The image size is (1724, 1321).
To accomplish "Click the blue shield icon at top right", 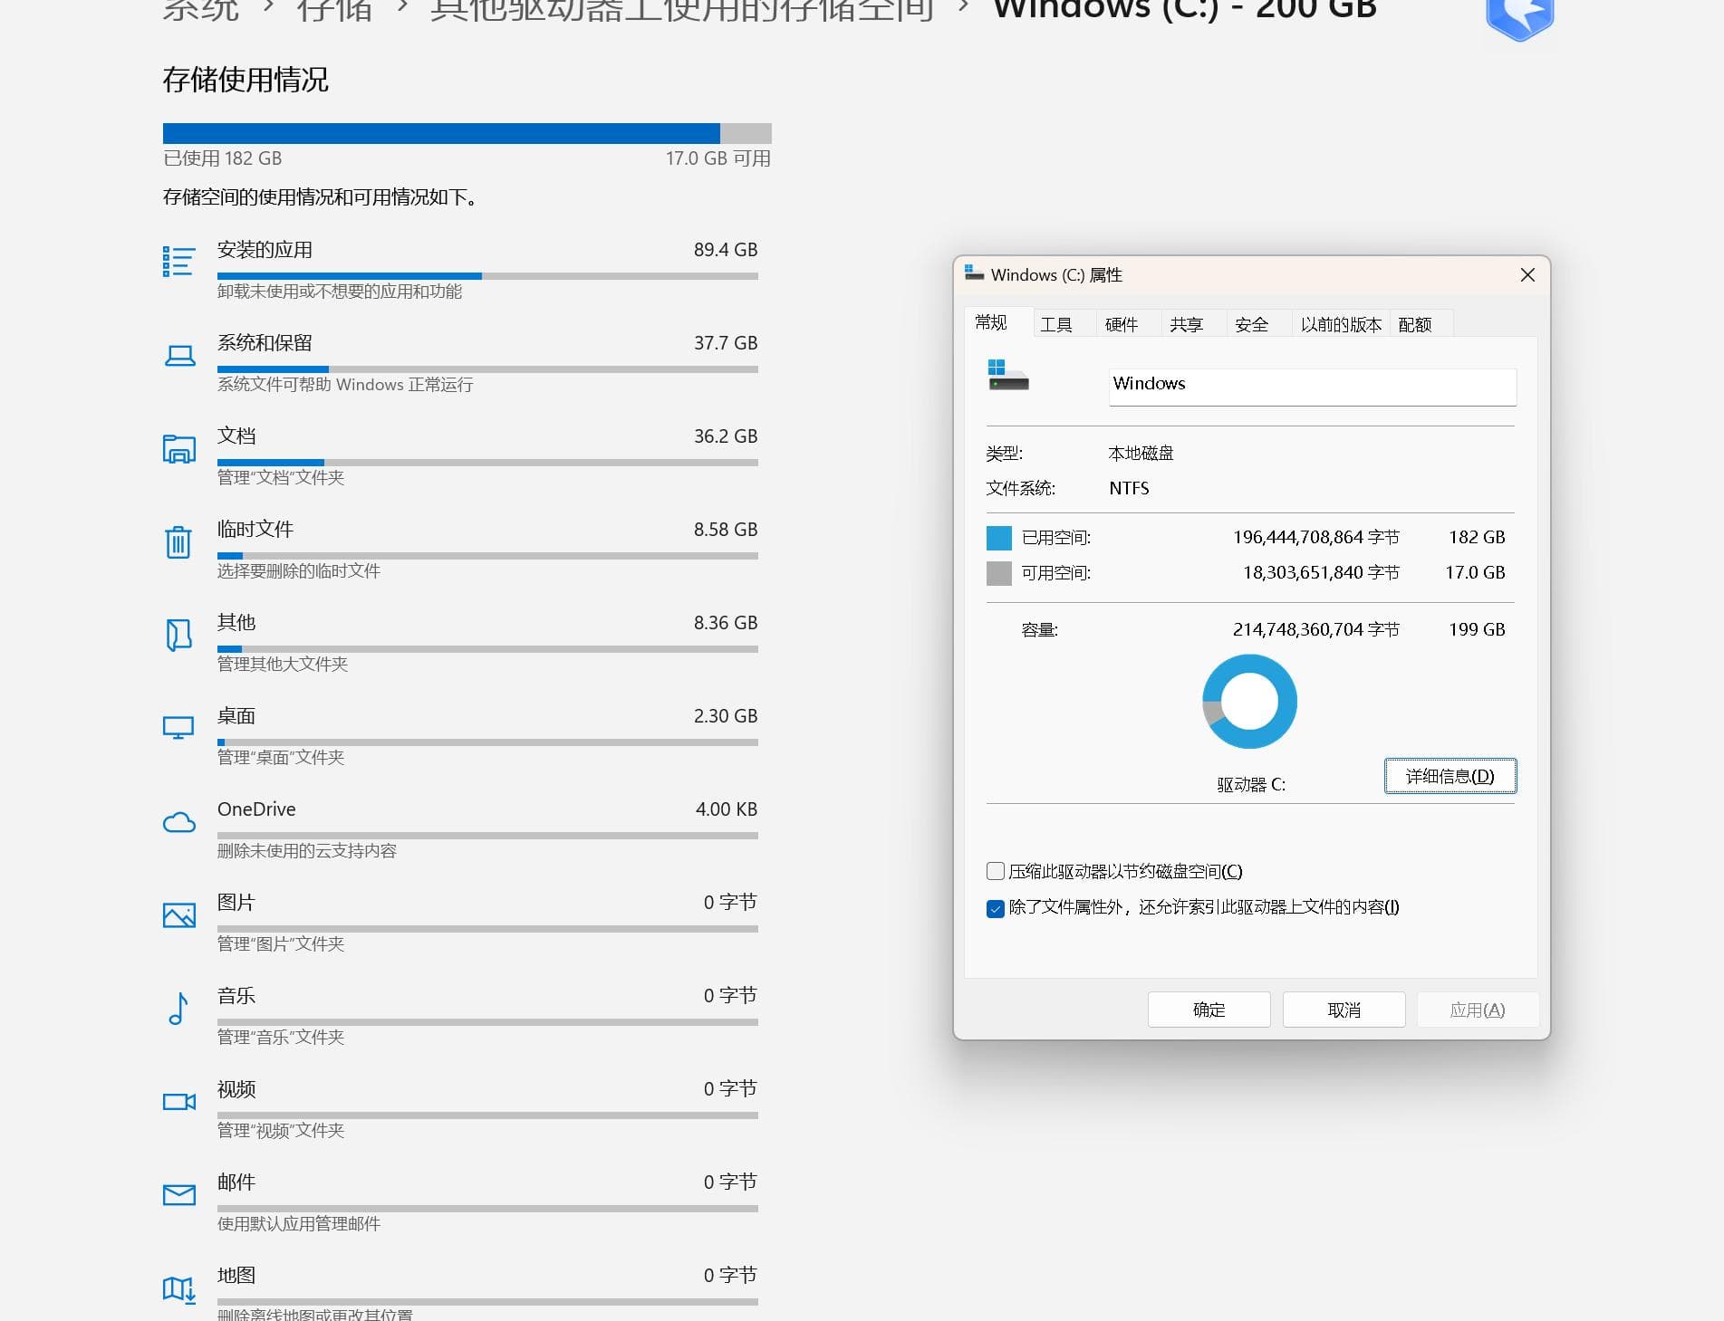I will pos(1520,18).
